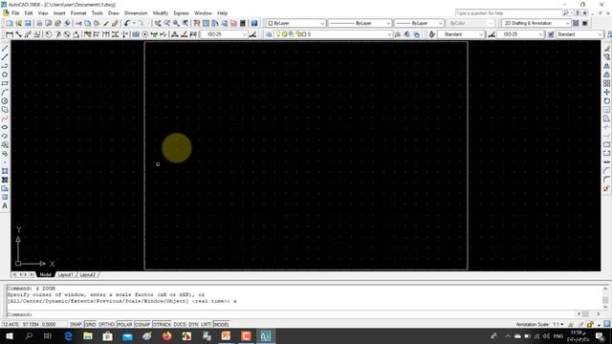
Task: Toggle OSNAP in status bar
Action: tap(142, 325)
